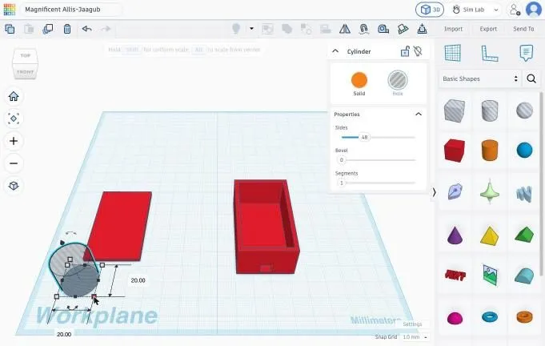This screenshot has width=545, height=346.
Task: Toggle the show all lightbulb icon
Action: click(236, 29)
